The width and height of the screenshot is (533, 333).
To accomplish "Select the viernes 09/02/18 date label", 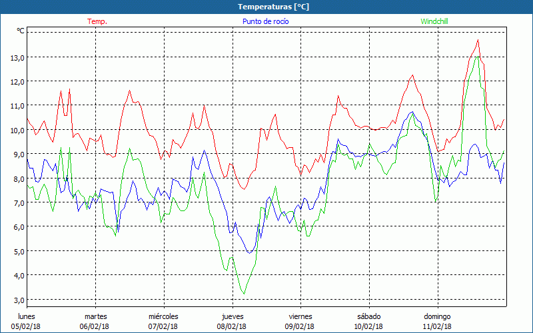I will (x=300, y=321).
